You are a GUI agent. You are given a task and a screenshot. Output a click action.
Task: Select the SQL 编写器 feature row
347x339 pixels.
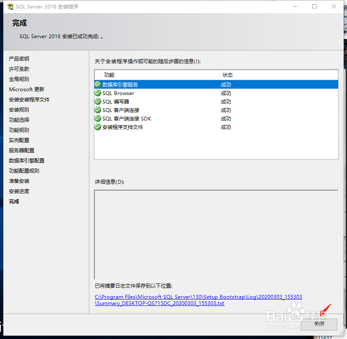(216, 101)
